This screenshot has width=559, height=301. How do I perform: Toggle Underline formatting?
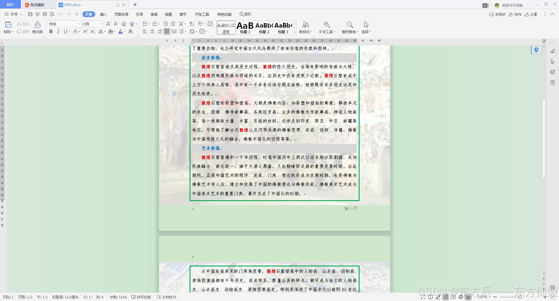pyautogui.click(x=65, y=31)
